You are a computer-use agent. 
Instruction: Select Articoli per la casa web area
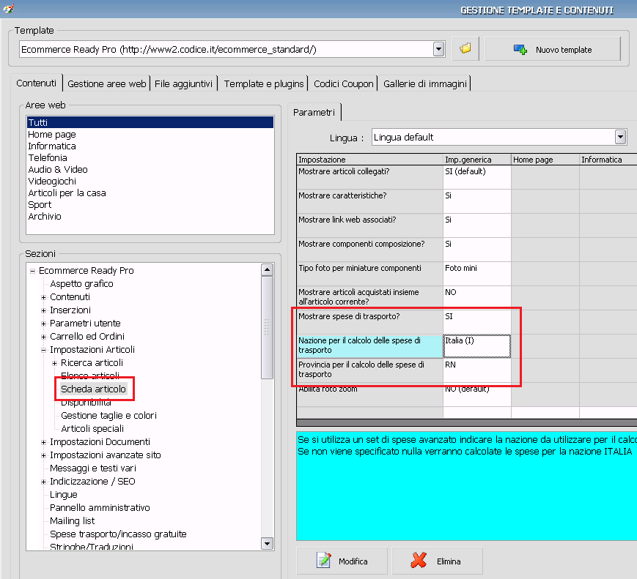pyautogui.click(x=150, y=193)
